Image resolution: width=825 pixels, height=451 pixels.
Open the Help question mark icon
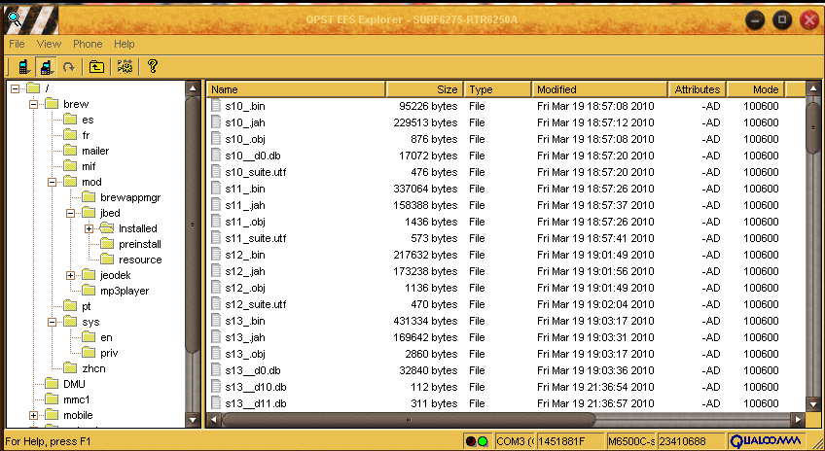[x=153, y=66]
